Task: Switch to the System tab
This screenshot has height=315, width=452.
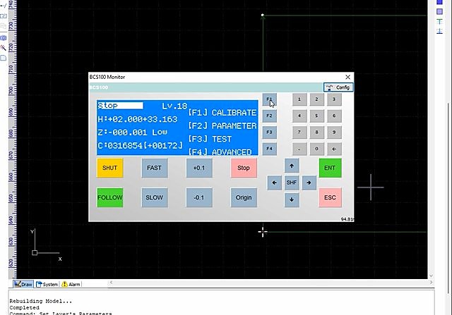Action: click(47, 284)
